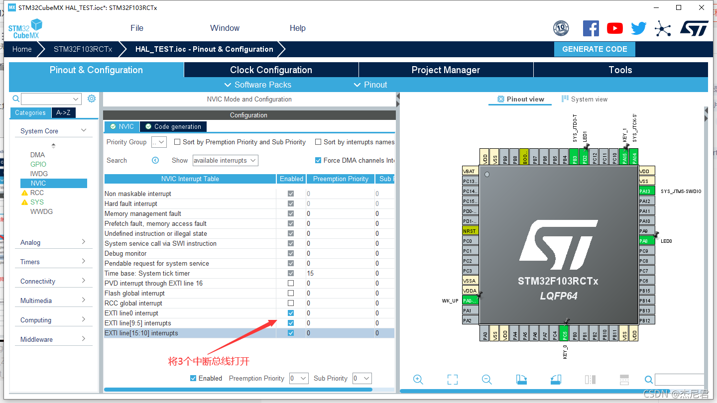Open settings gear next to category search

click(x=92, y=99)
